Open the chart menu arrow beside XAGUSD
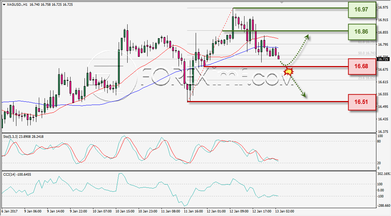391x216 pixels. (x=4, y=5)
